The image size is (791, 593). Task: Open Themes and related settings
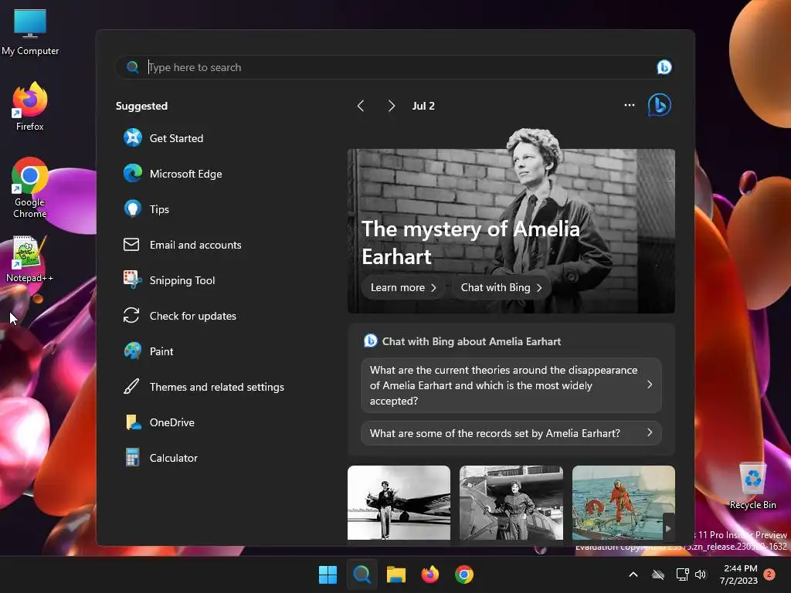click(204, 387)
